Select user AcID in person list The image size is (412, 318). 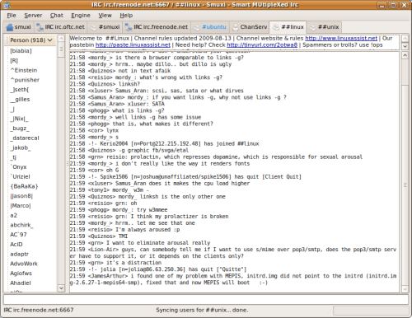click(x=16, y=245)
